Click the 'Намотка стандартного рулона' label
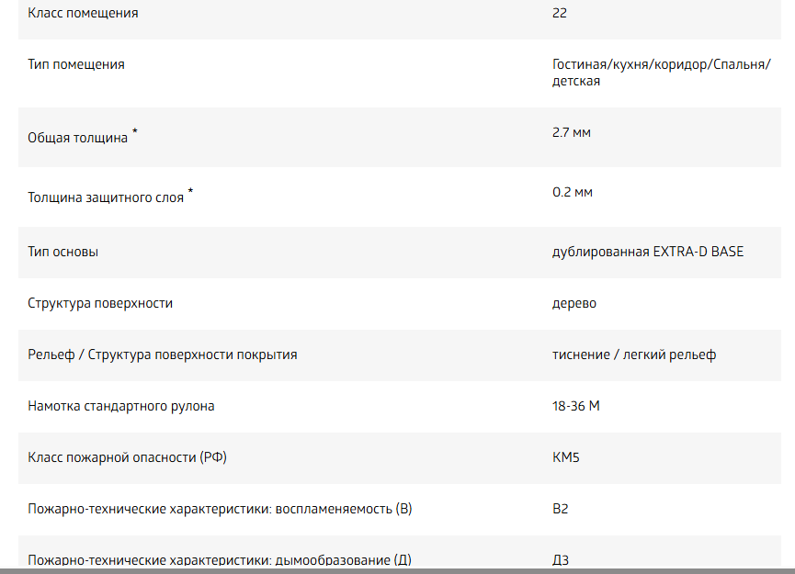This screenshot has width=795, height=574. pos(120,406)
